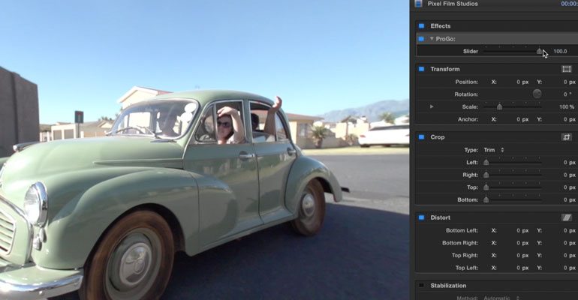
Task: Open the Crop Type Trim dropdown
Action: pyautogui.click(x=494, y=150)
